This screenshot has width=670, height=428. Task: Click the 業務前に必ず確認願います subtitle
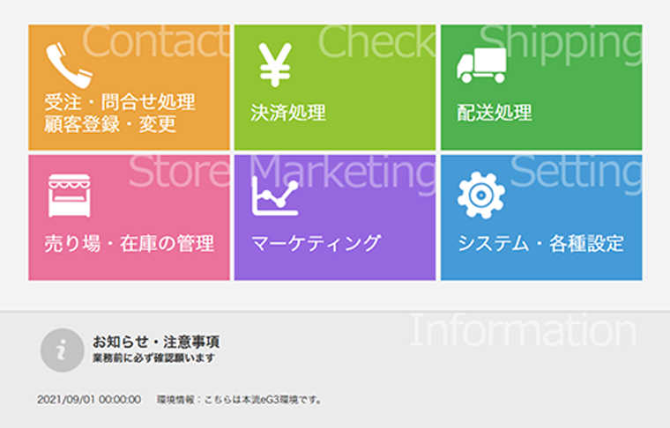[x=153, y=358]
